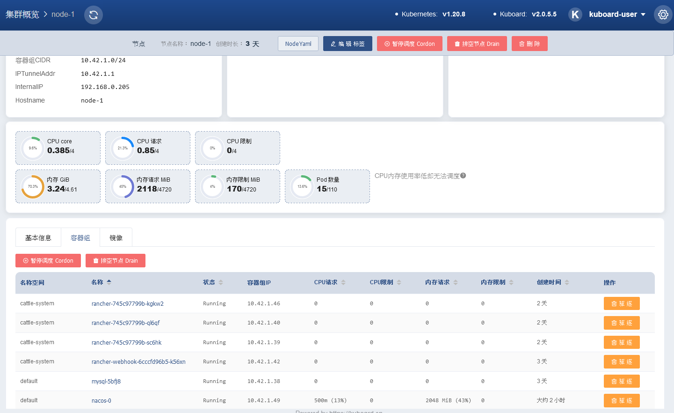This screenshot has height=413, width=674.
Task: Click the nacos-0 CPU request 500m (13%)
Action: pos(330,400)
